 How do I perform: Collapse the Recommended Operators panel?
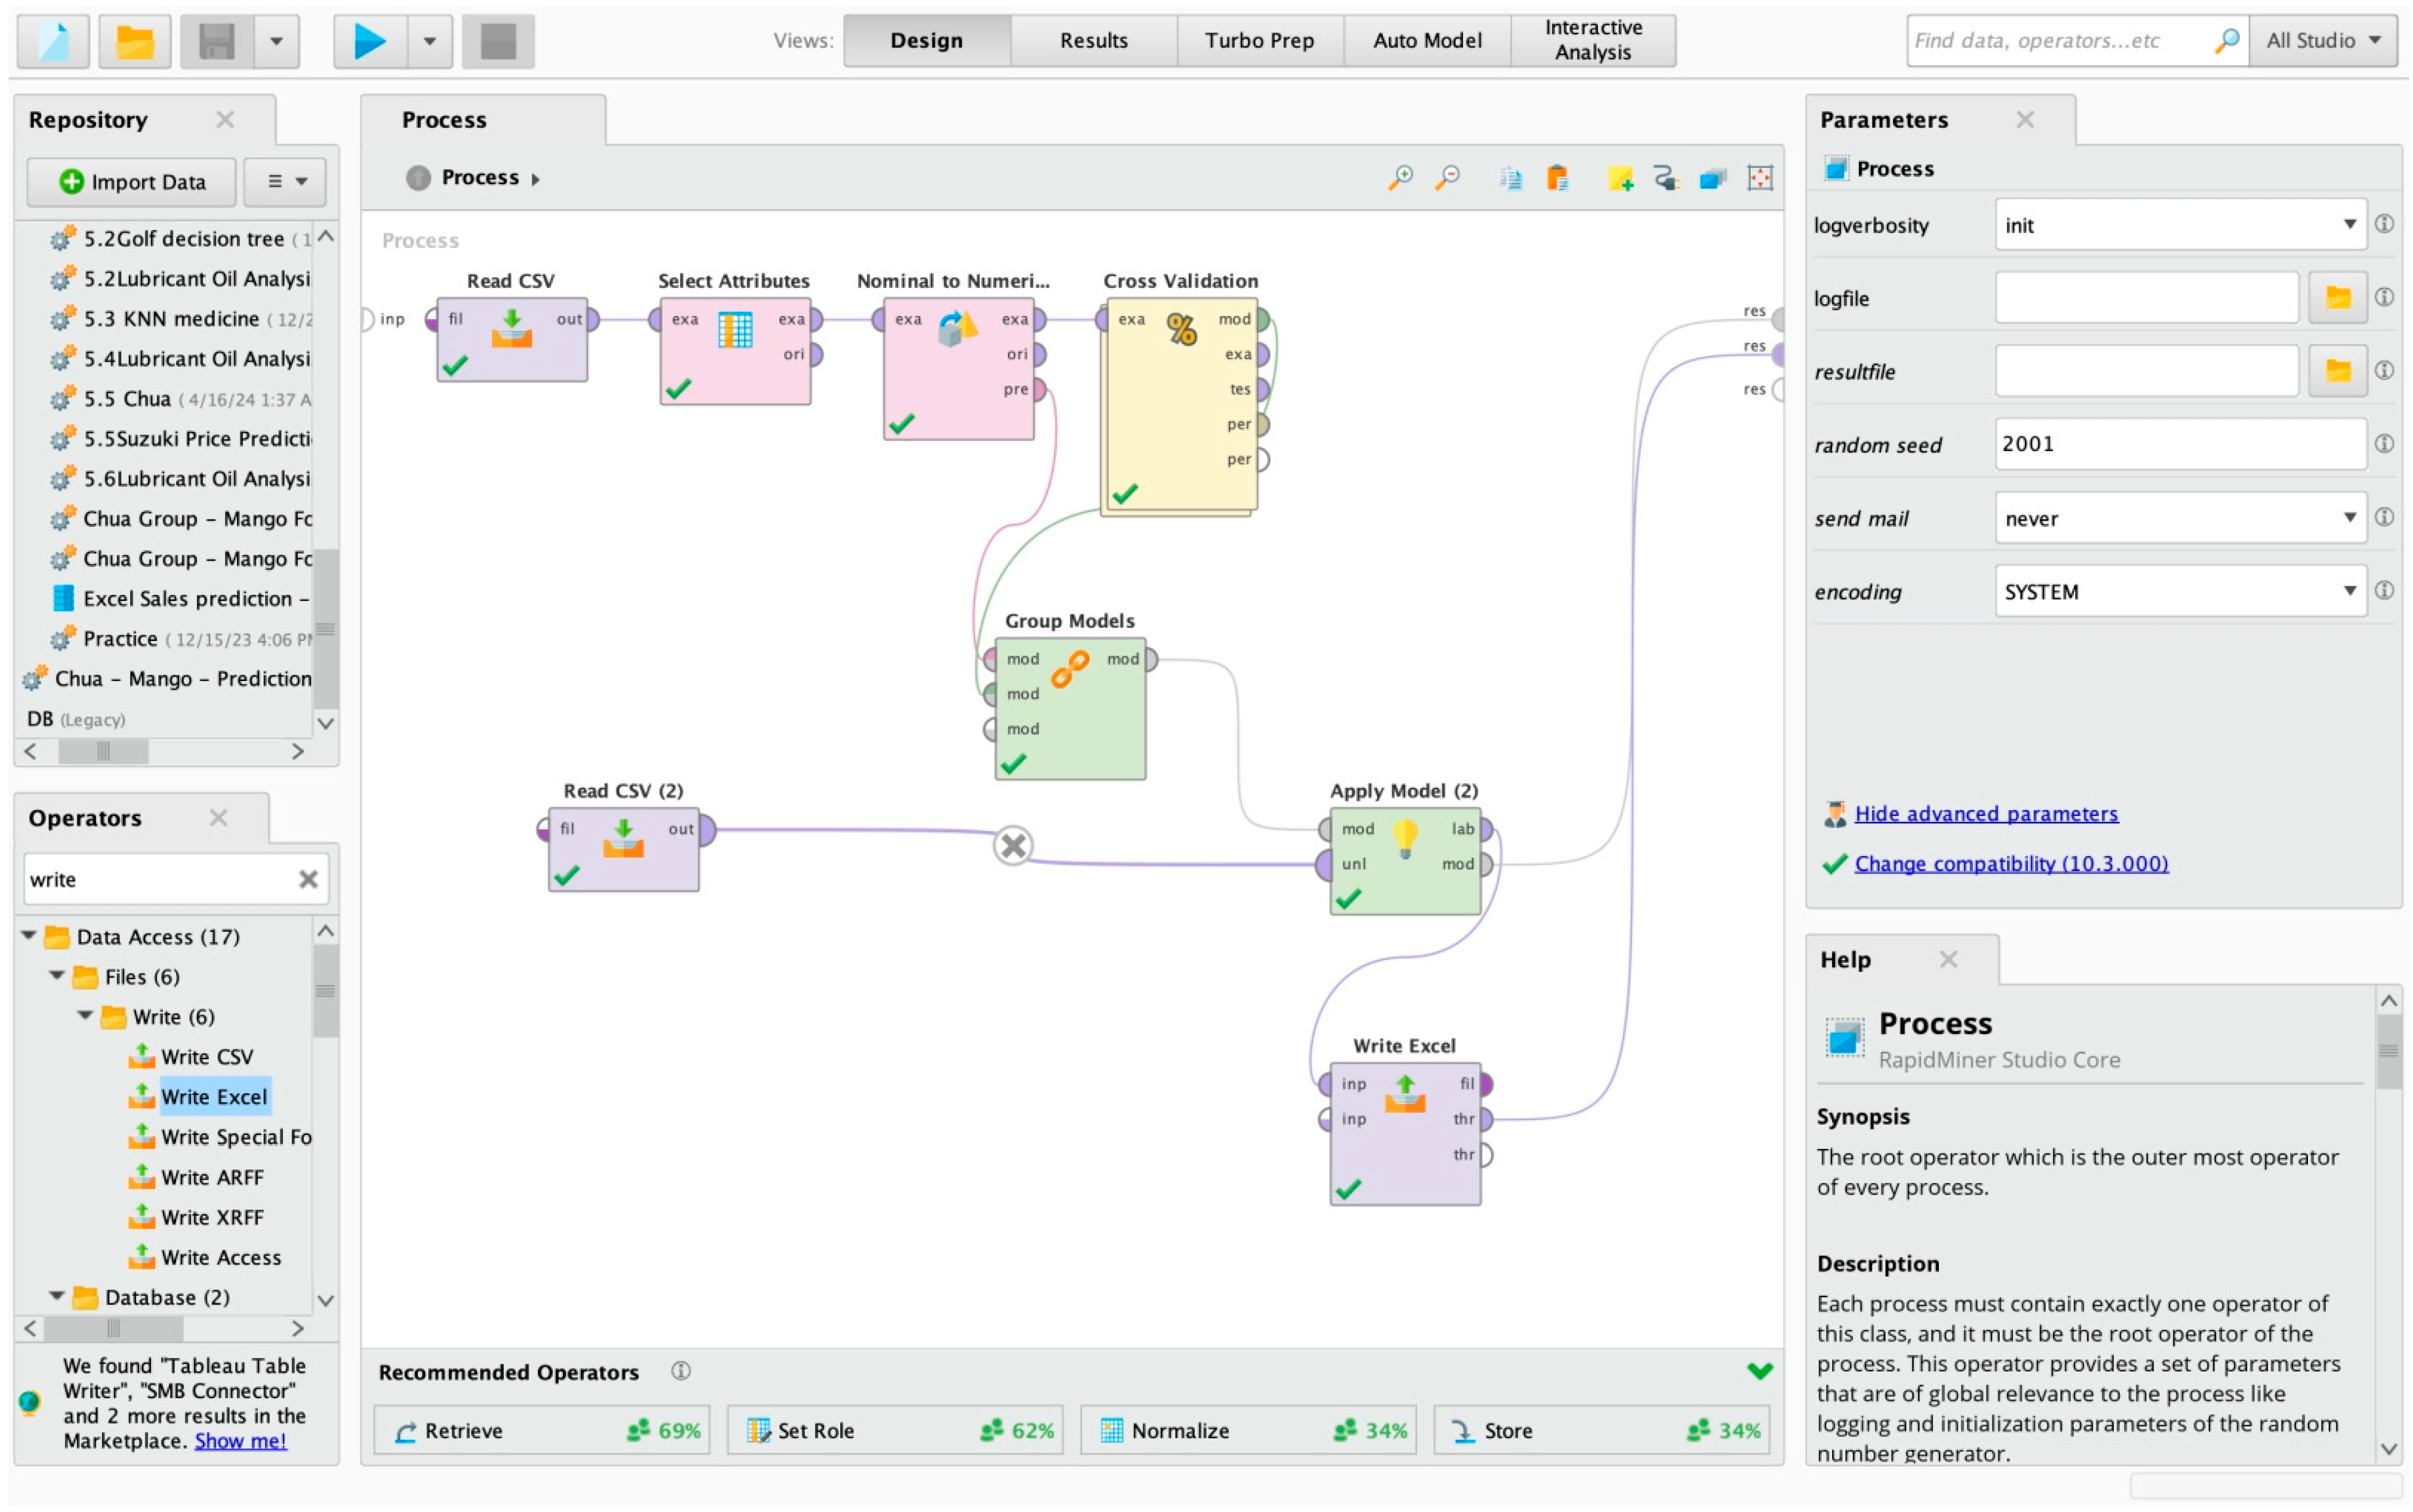[x=1759, y=1371]
